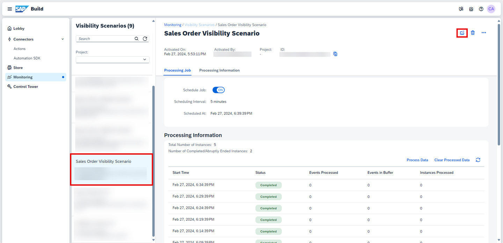The width and height of the screenshot is (503, 243).
Task: Refresh the Visibility Scenarios list
Action: 145,39
